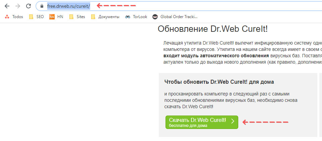Reload the page with the refresh icon
This screenshot has height=141, width=322.
point(28,6)
